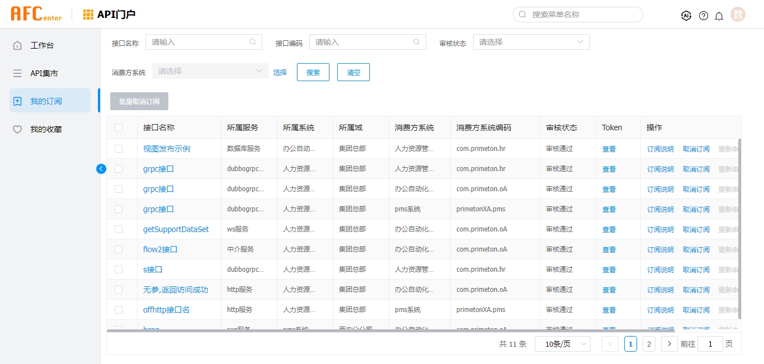
Task: Focus the 接口编码 input field
Action: 362,42
